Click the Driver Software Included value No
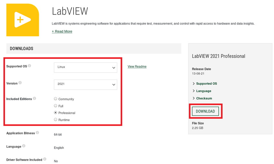This screenshot has height=164, width=274. [56, 161]
